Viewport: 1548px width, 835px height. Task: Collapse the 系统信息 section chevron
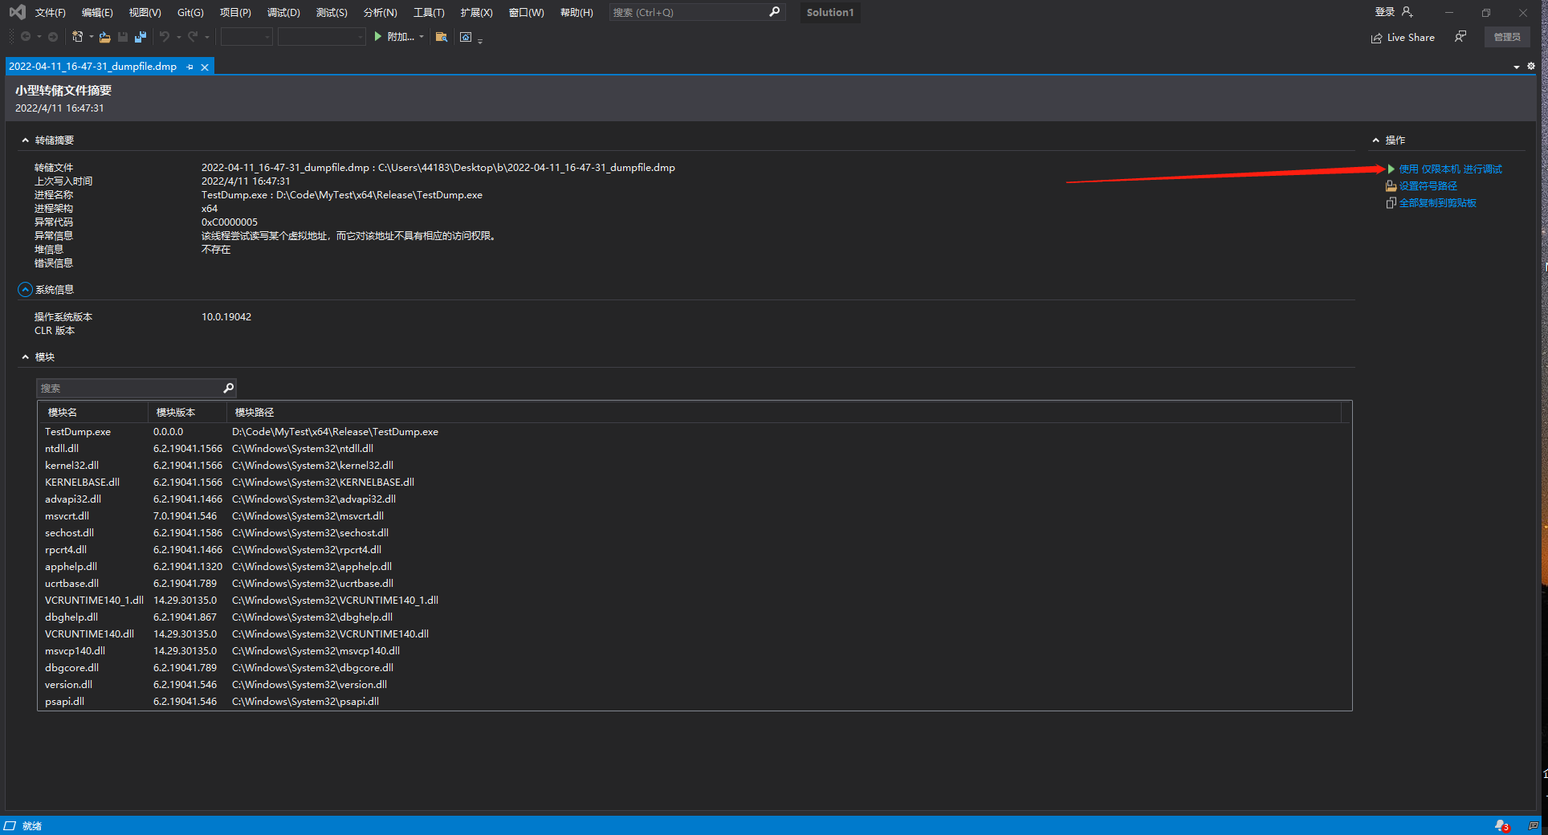coord(26,290)
